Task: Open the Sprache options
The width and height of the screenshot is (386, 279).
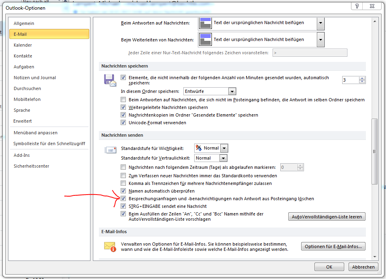Action: point(49,110)
